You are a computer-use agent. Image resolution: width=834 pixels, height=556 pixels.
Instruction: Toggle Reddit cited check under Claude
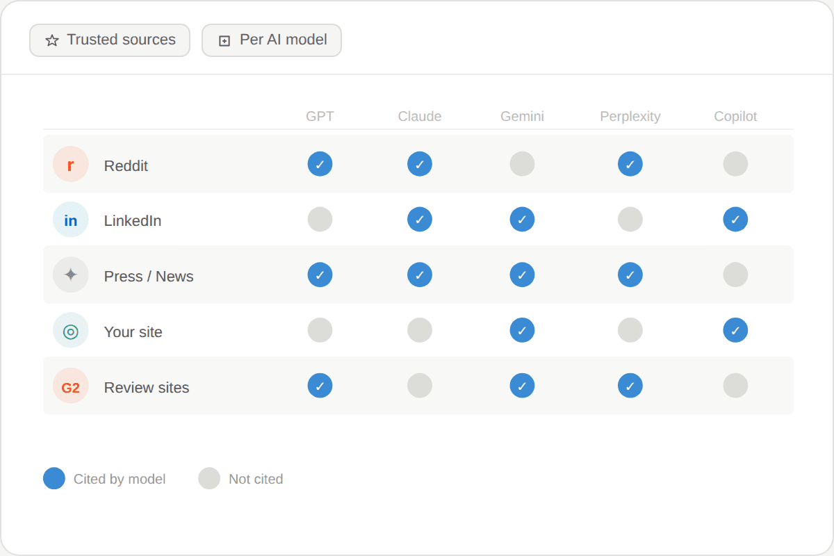(420, 164)
